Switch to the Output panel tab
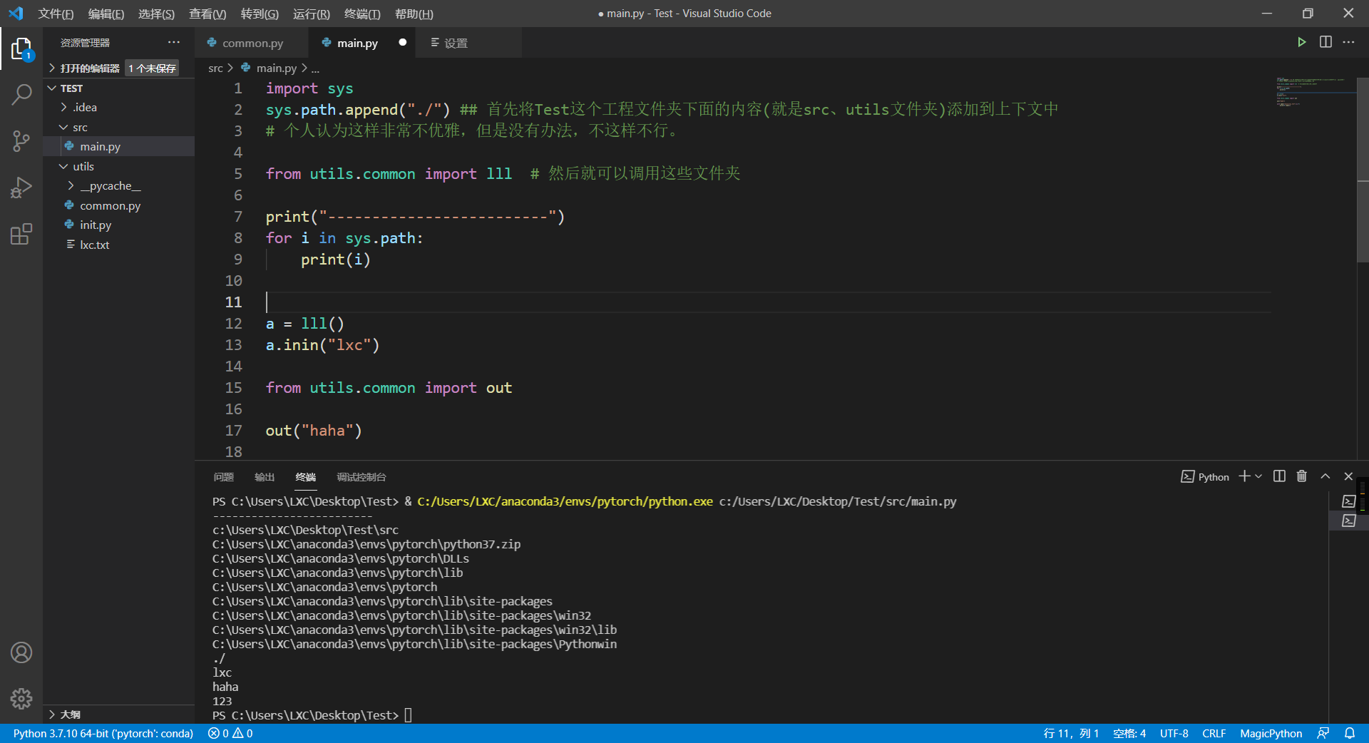 [265, 476]
